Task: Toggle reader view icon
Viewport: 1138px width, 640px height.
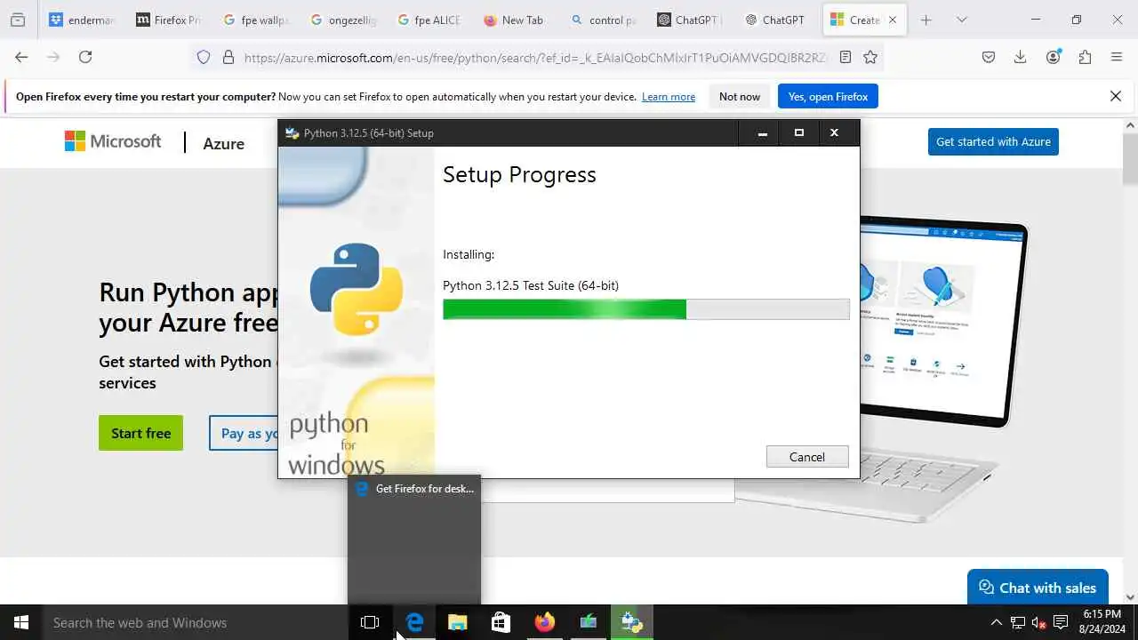Action: [x=845, y=57]
